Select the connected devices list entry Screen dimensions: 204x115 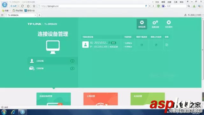53,61
